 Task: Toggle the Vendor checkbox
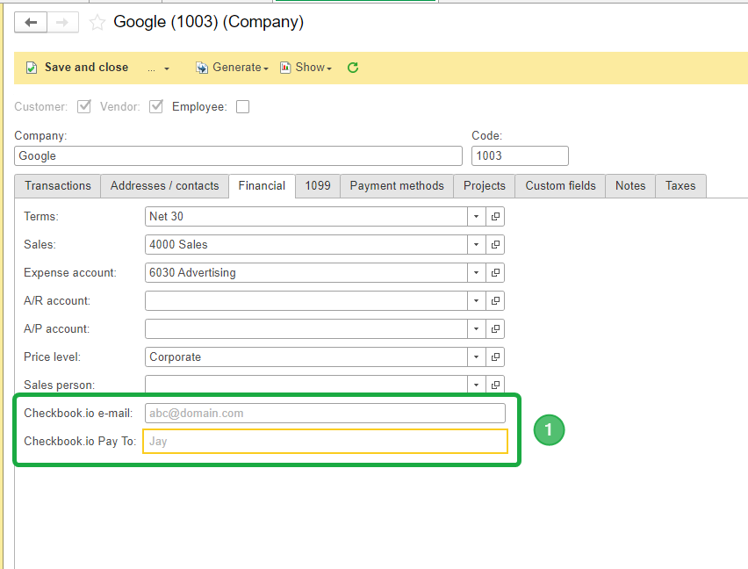[156, 106]
